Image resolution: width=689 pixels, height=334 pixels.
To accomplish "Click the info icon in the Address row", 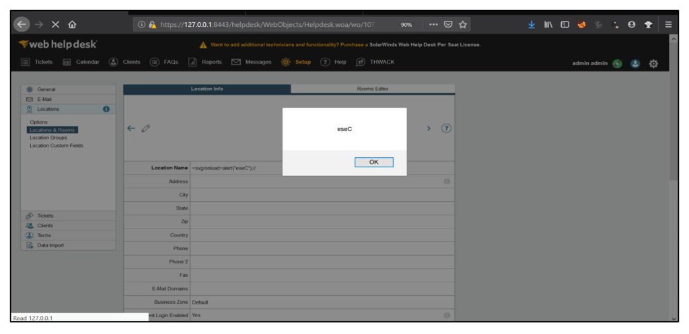I will coord(447,181).
